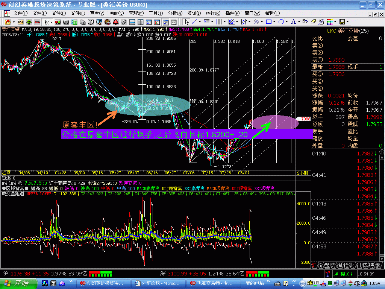Click the gray double-circle toolbar icon

pos(66,22)
